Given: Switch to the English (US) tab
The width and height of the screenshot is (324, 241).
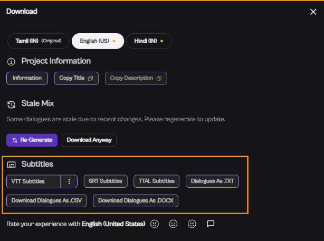Looking at the screenshot, I should (x=97, y=41).
